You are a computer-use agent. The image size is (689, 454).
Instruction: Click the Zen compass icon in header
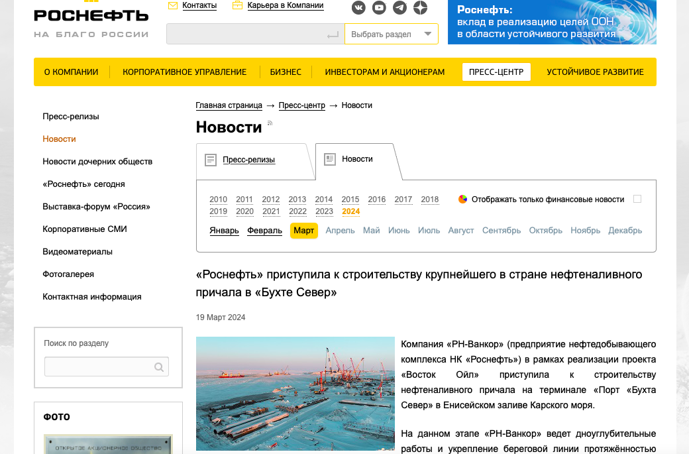pos(420,8)
